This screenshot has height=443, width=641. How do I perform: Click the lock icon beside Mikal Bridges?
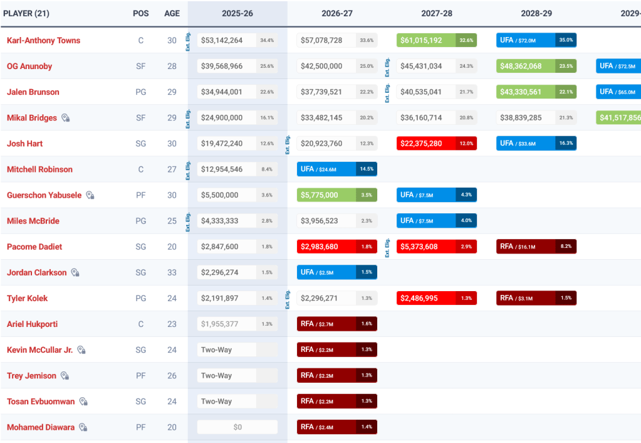tap(66, 118)
